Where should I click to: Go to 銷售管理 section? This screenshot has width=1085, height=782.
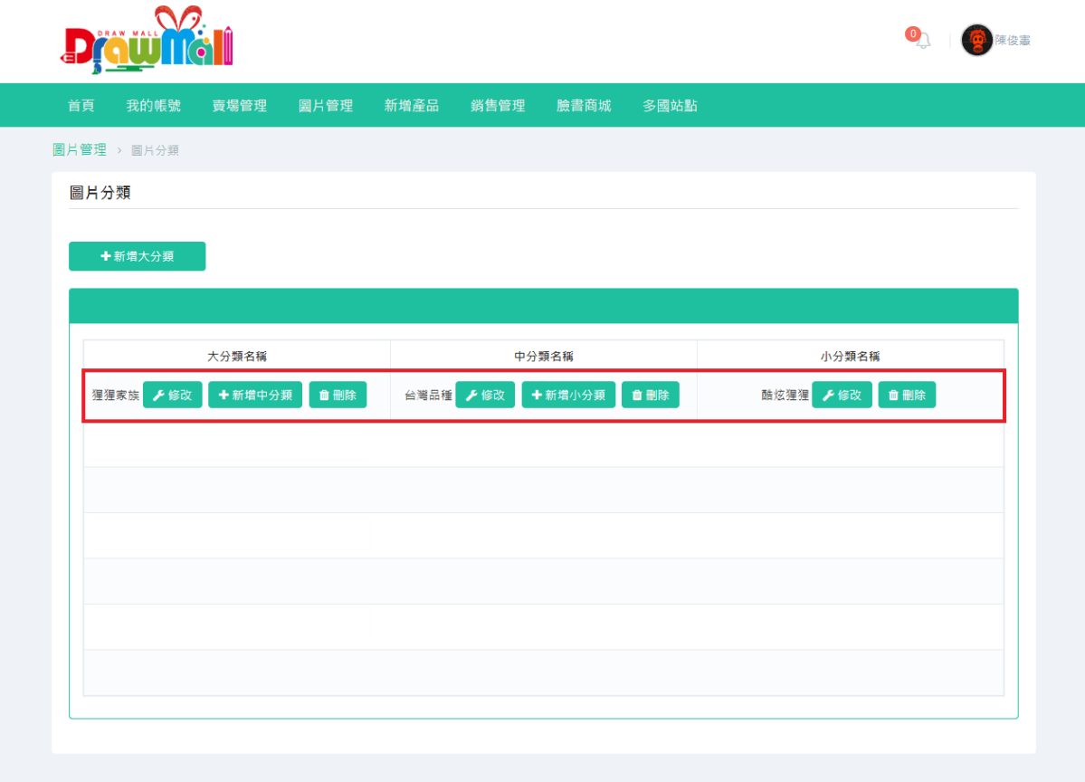[497, 106]
